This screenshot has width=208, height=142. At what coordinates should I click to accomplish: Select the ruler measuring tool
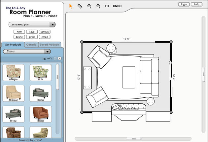[80, 6]
